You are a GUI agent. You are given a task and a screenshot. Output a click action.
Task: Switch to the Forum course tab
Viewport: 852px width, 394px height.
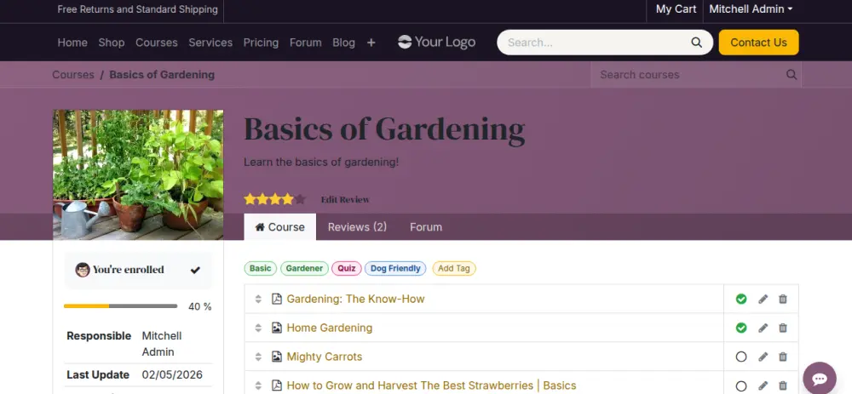click(426, 227)
